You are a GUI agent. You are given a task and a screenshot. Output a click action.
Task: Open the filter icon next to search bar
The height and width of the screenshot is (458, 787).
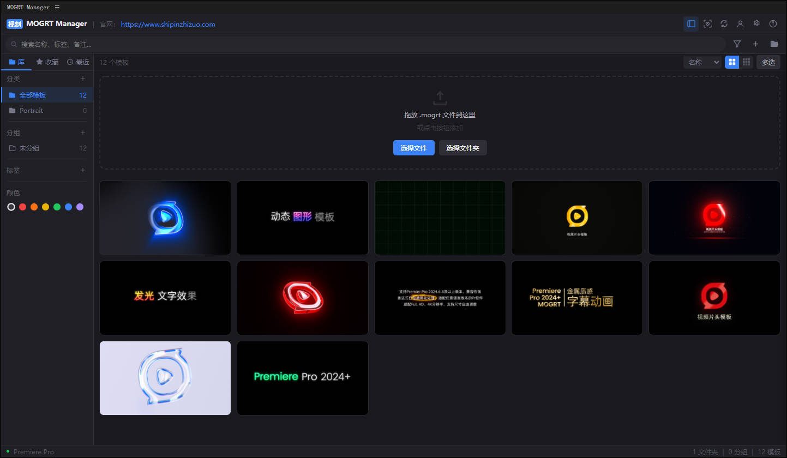pyautogui.click(x=737, y=44)
